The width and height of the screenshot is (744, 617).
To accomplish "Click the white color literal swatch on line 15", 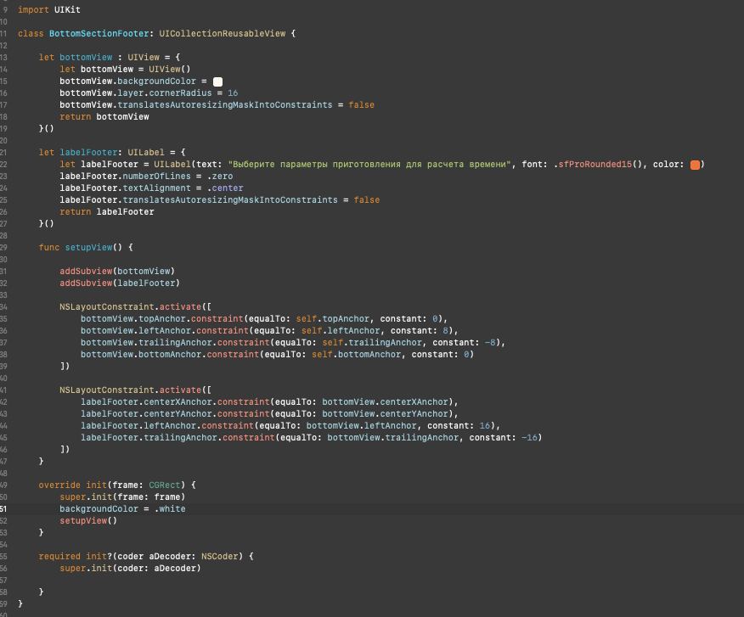I will [217, 81].
